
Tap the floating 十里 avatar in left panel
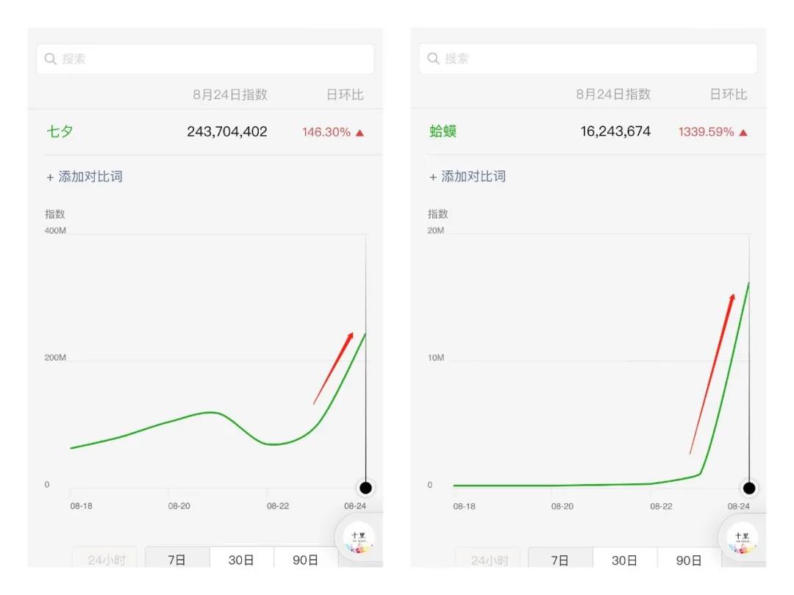[359, 538]
